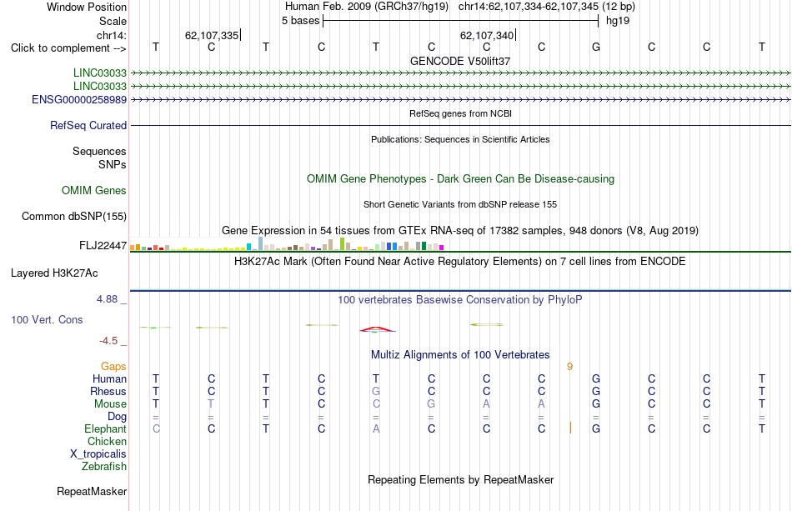Click 100 vertebrates Basewise Conservation by PhyloP title
This screenshot has height=511, width=792.
(460, 300)
